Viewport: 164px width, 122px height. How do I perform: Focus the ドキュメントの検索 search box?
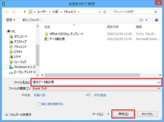[x=135, y=12]
